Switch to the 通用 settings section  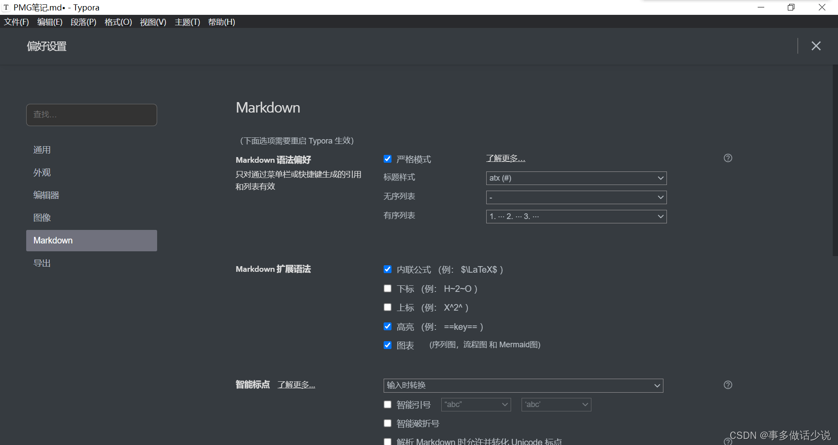tap(92, 150)
